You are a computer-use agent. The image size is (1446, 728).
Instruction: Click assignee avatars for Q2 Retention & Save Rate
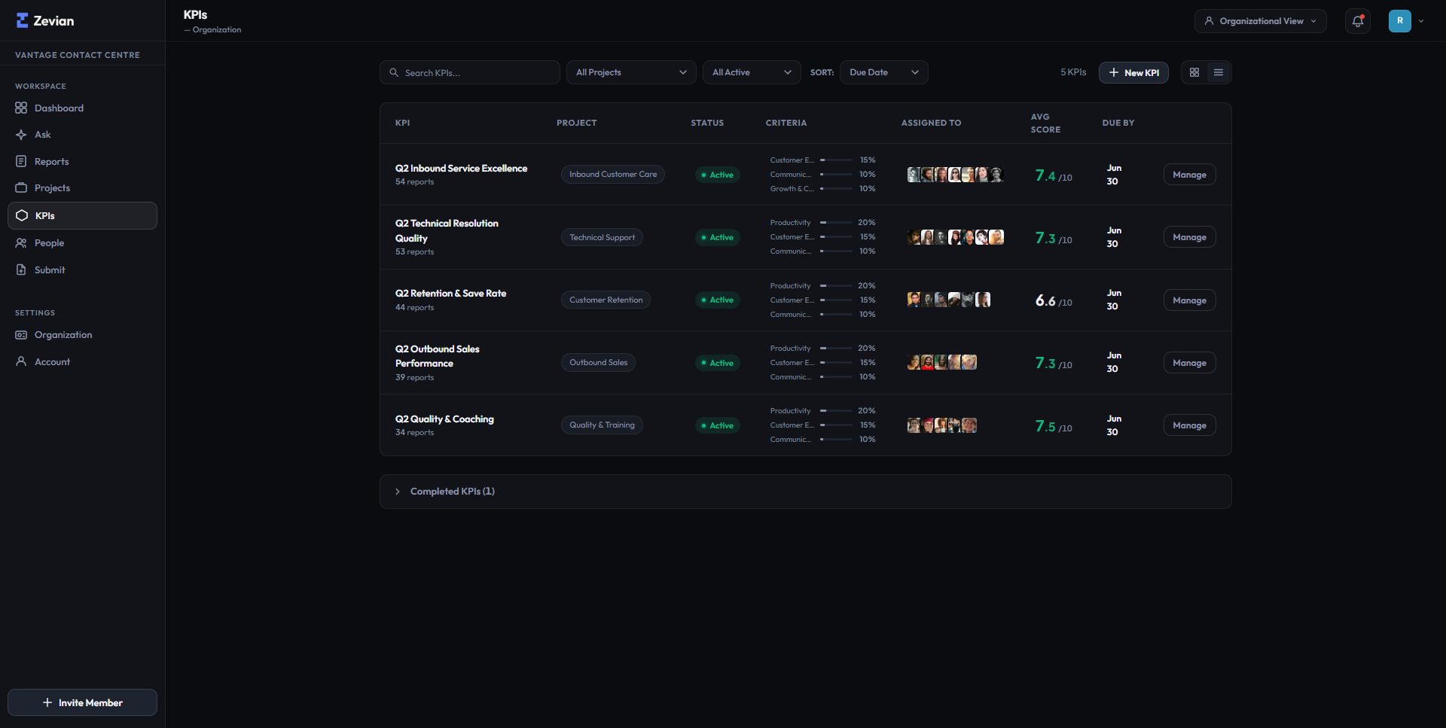tap(948, 300)
